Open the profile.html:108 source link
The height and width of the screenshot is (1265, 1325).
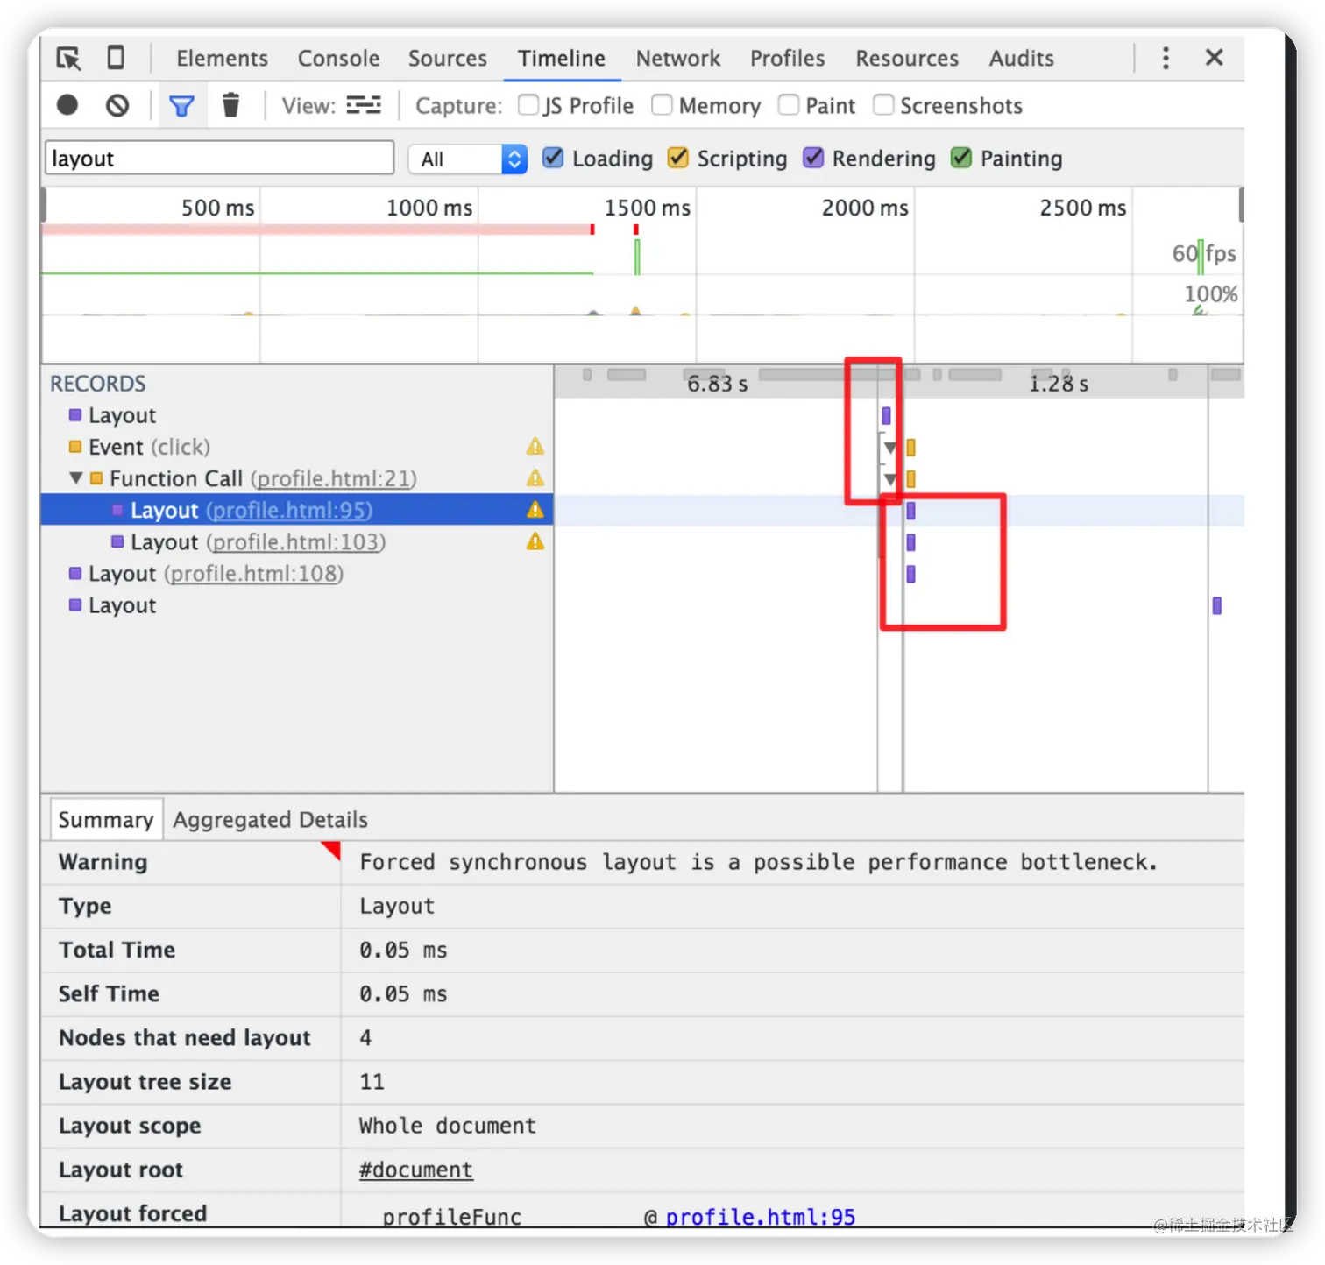[x=254, y=573]
